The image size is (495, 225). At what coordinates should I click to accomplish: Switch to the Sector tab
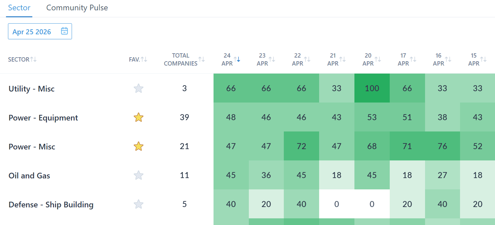tap(19, 8)
